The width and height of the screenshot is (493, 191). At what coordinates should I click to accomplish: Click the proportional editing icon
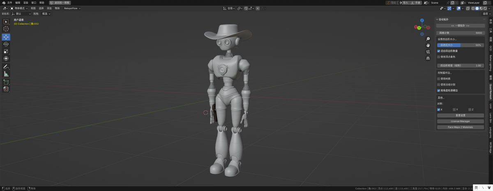pos(258,8)
